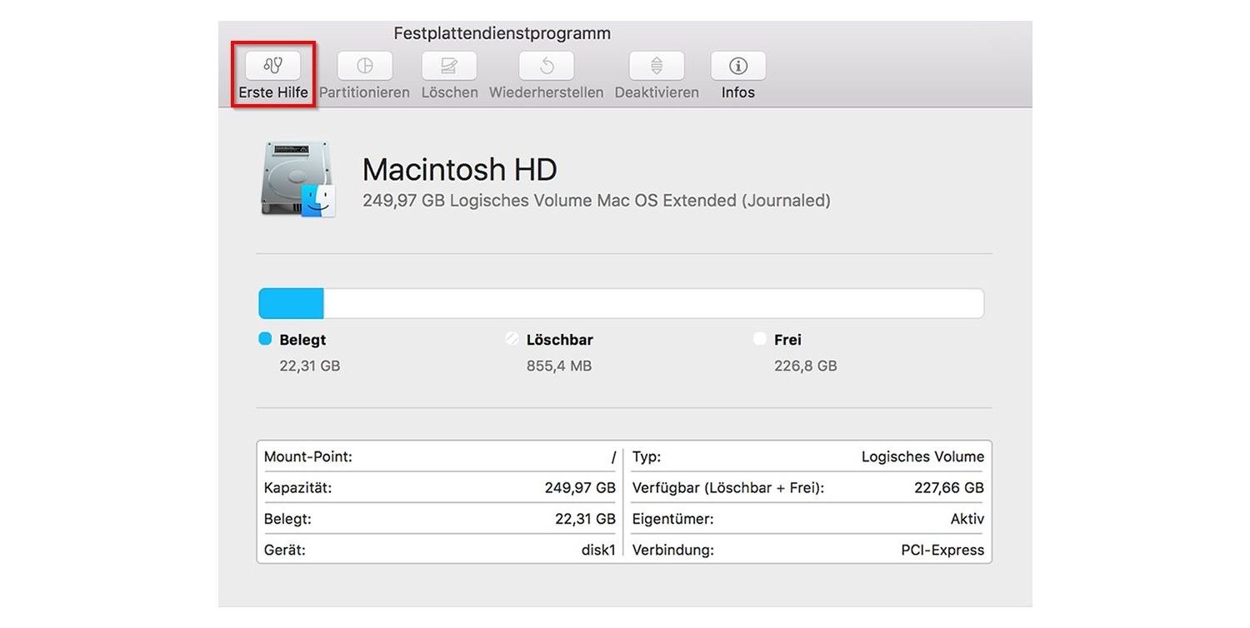The height and width of the screenshot is (628, 1250).
Task: Click the Eigentümer value Aktiv
Action: pos(967,519)
